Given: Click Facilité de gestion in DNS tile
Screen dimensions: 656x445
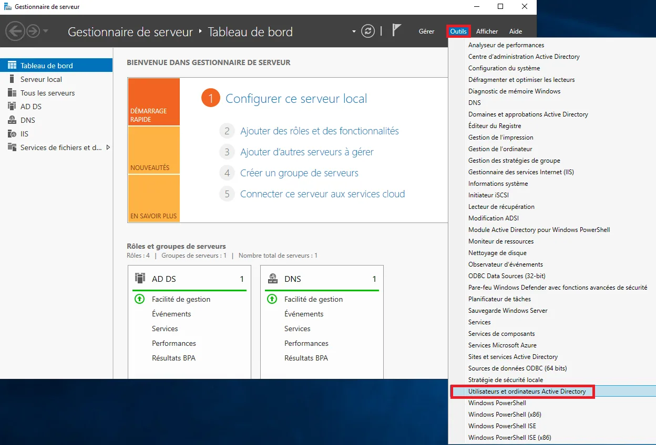Looking at the screenshot, I should click(x=313, y=299).
